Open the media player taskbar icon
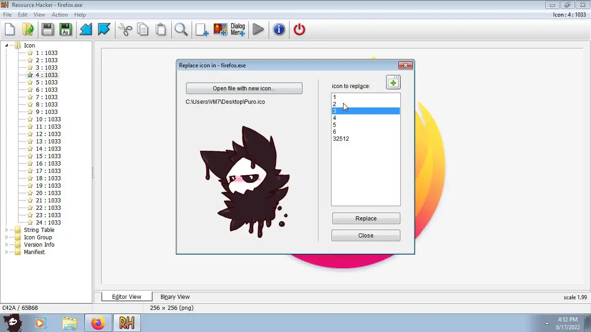 tap(40, 323)
